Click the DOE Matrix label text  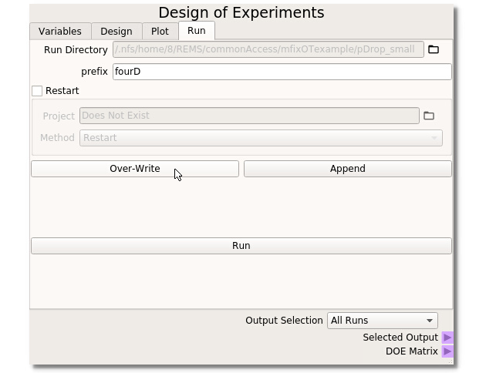(x=411, y=351)
